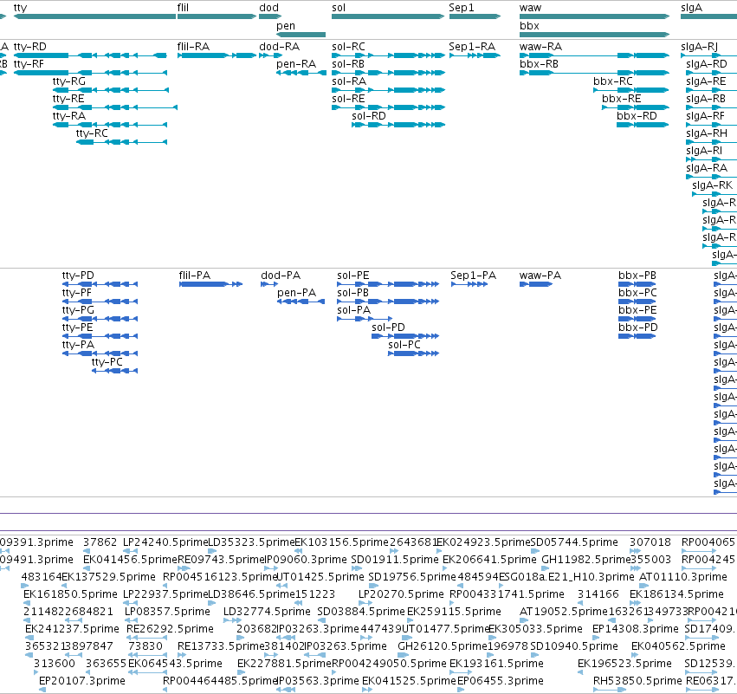Click the dod gene label
737x694 pixels.
pyautogui.click(x=268, y=8)
